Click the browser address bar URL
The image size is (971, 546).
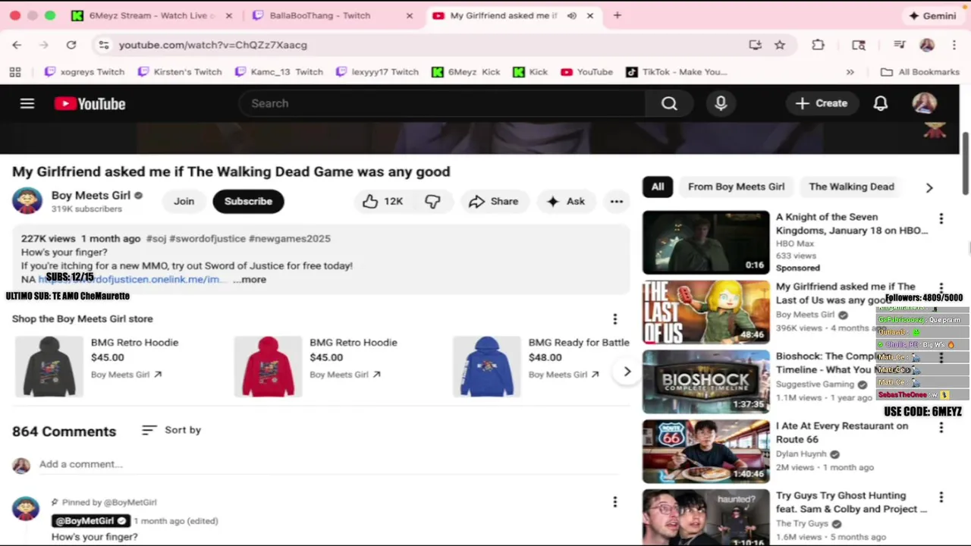coord(213,45)
